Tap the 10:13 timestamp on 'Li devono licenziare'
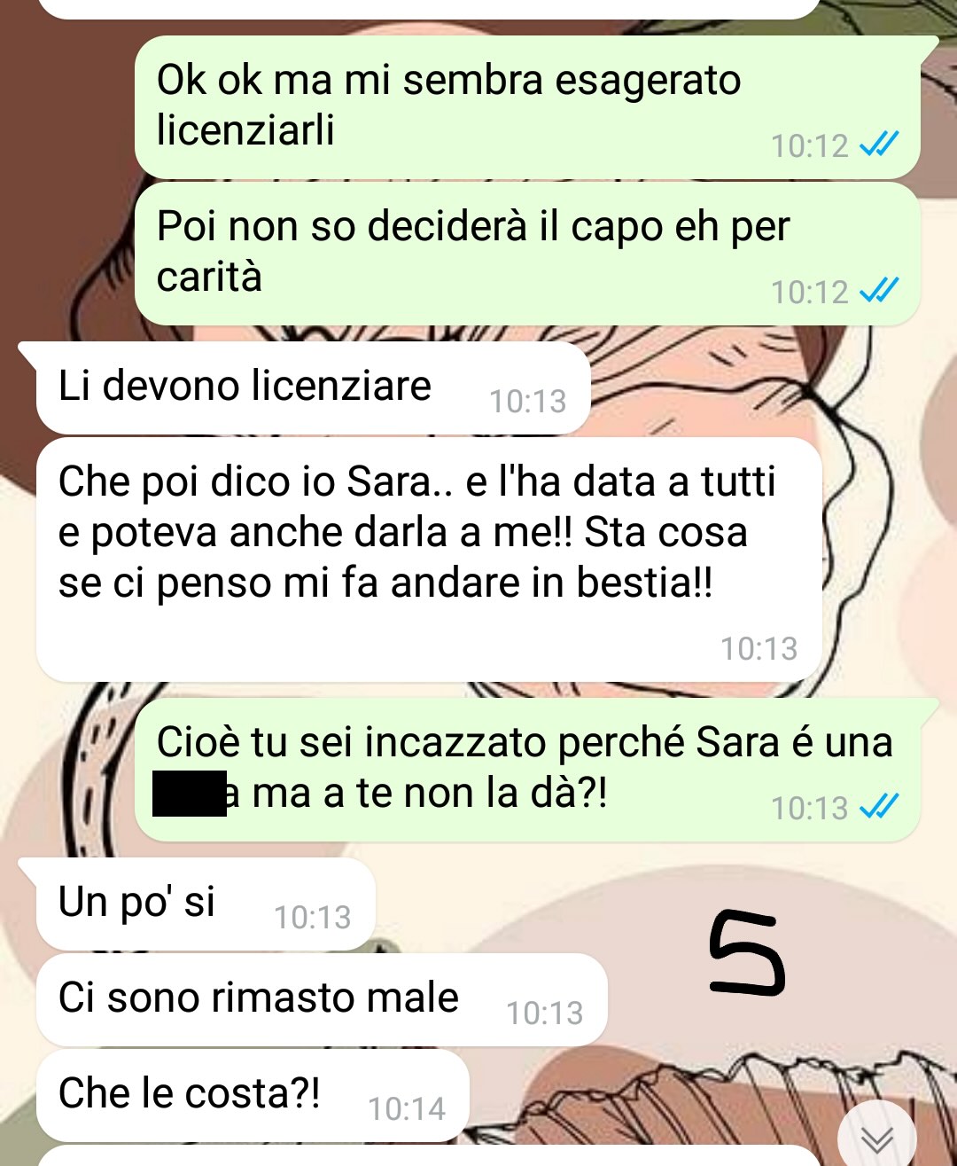 click(x=528, y=401)
